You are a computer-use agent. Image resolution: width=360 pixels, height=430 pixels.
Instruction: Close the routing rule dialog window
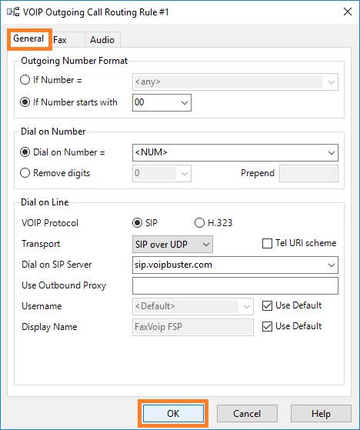pos(348,12)
